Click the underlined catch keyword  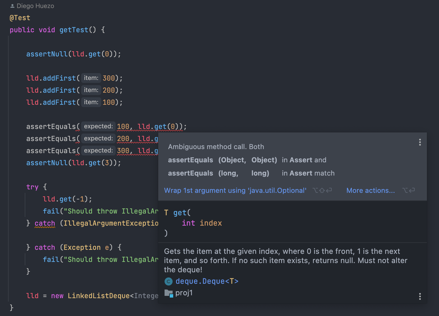(45, 223)
